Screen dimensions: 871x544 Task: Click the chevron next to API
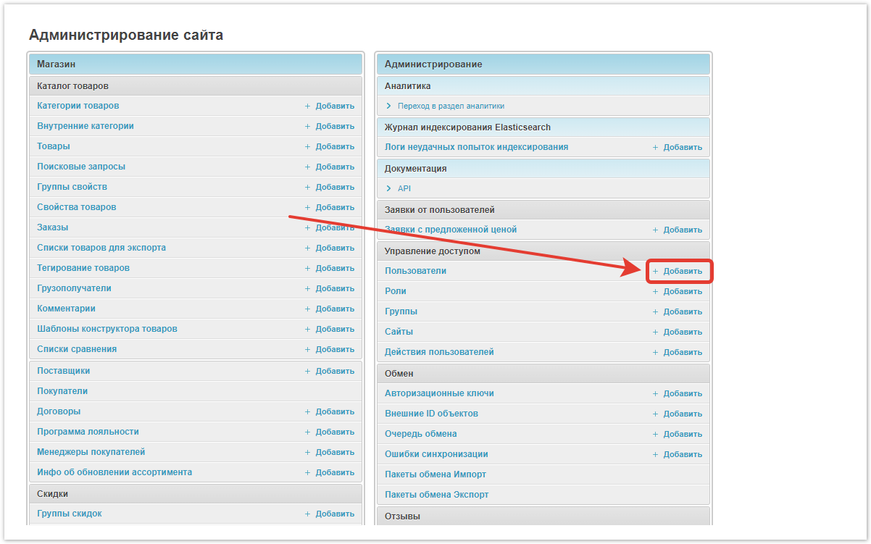click(x=389, y=188)
